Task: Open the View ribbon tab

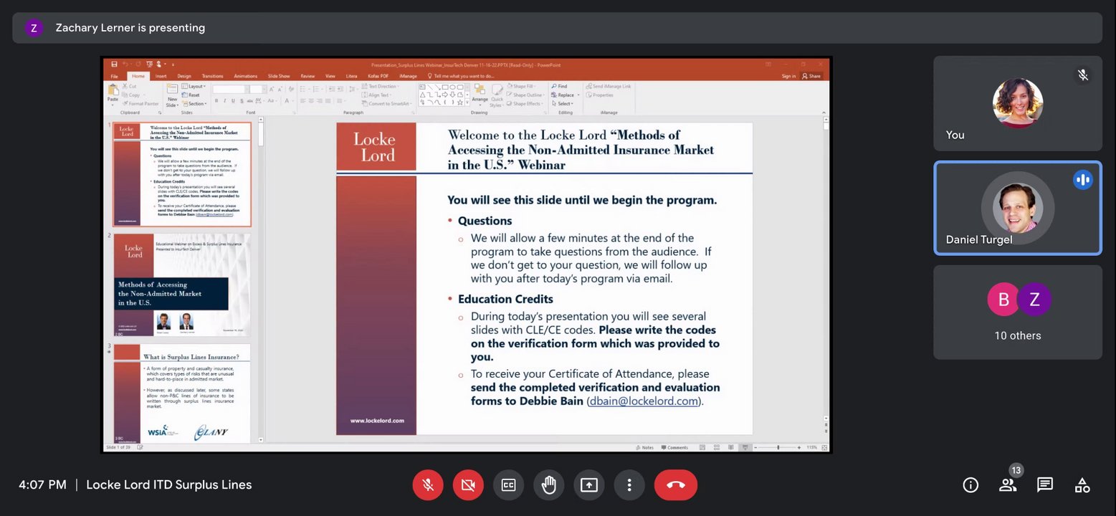Action: click(330, 76)
